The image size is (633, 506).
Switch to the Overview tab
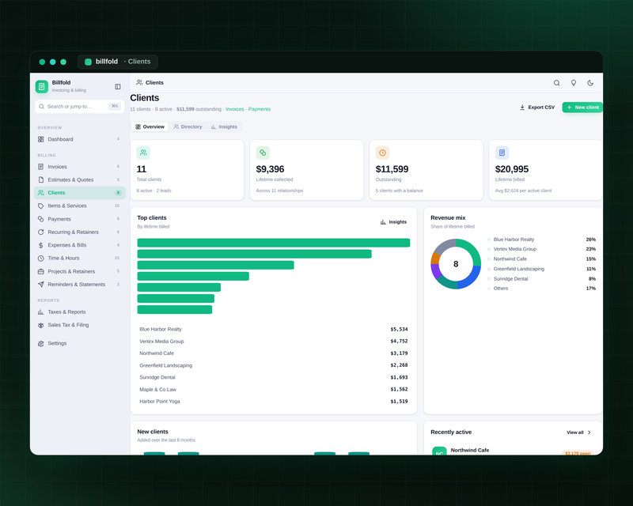pyautogui.click(x=150, y=126)
